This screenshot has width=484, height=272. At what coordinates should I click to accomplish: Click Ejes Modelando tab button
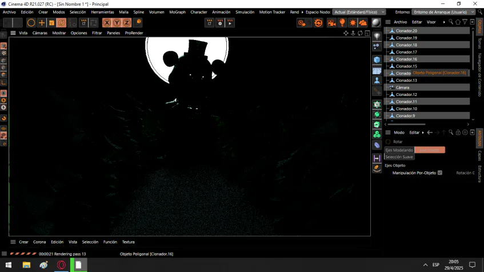pyautogui.click(x=399, y=150)
